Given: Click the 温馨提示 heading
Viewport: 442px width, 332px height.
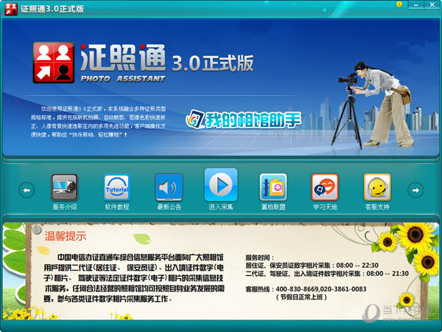Looking at the screenshot, I should tap(66, 236).
